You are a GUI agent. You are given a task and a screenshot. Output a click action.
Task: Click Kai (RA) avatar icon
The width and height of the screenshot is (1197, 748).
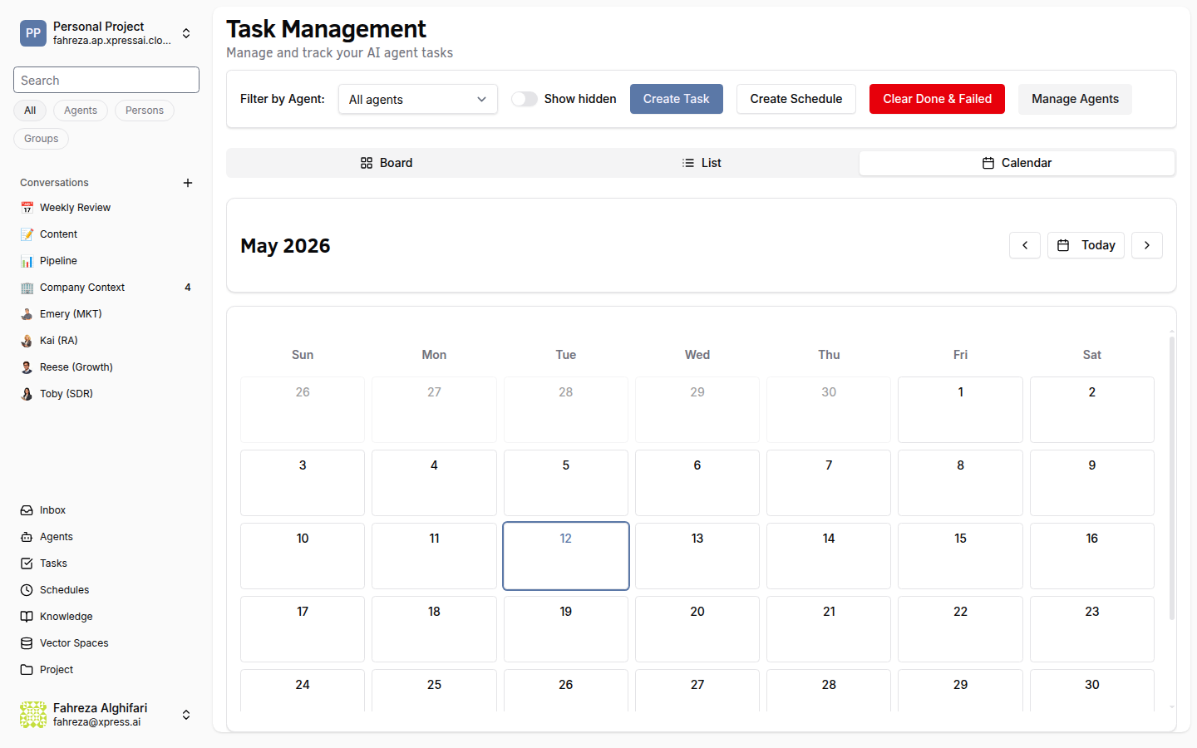(27, 341)
